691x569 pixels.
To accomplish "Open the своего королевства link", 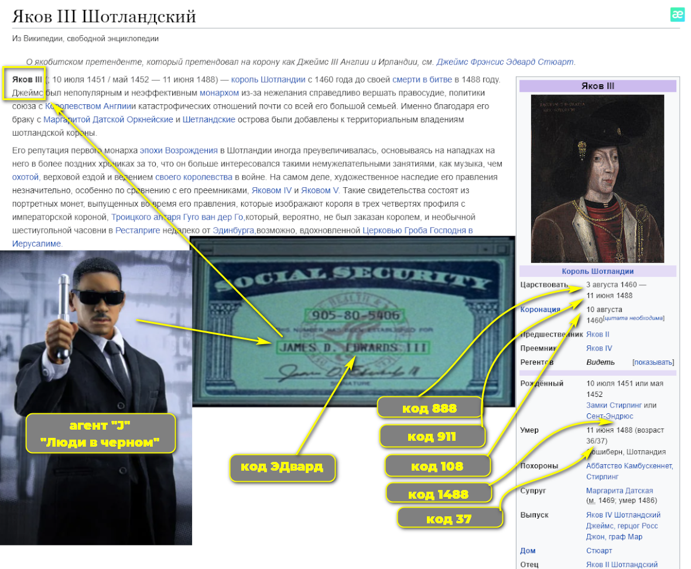I will click(x=193, y=177).
